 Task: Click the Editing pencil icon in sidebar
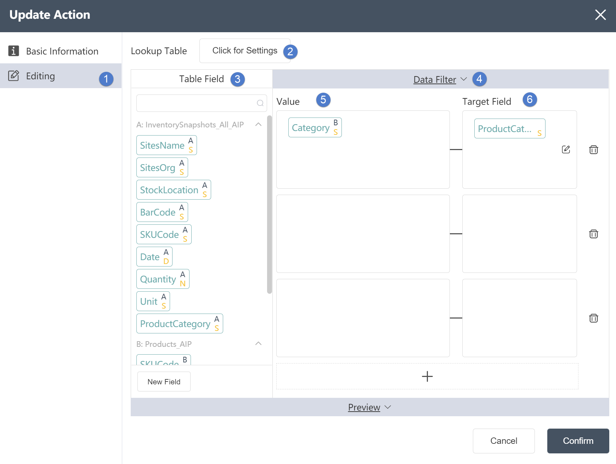(13, 75)
